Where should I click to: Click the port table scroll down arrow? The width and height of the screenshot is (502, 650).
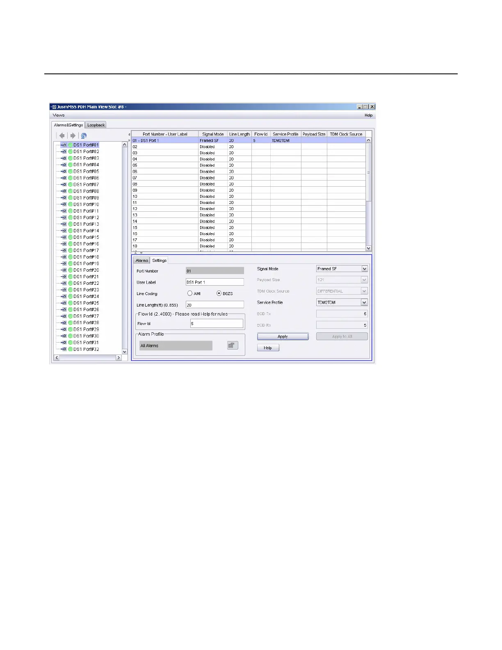[x=368, y=248]
